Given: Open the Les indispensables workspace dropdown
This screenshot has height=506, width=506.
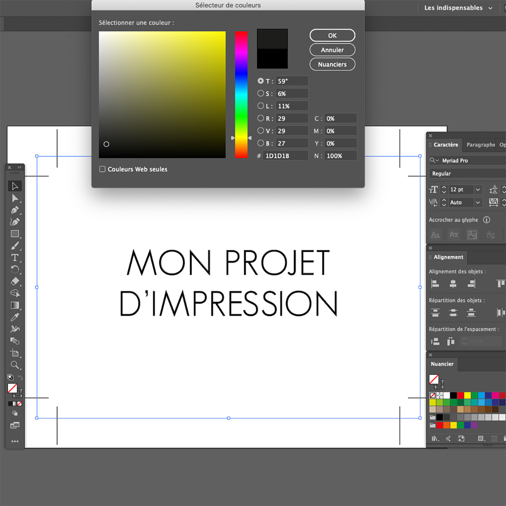Looking at the screenshot, I should point(458,8).
